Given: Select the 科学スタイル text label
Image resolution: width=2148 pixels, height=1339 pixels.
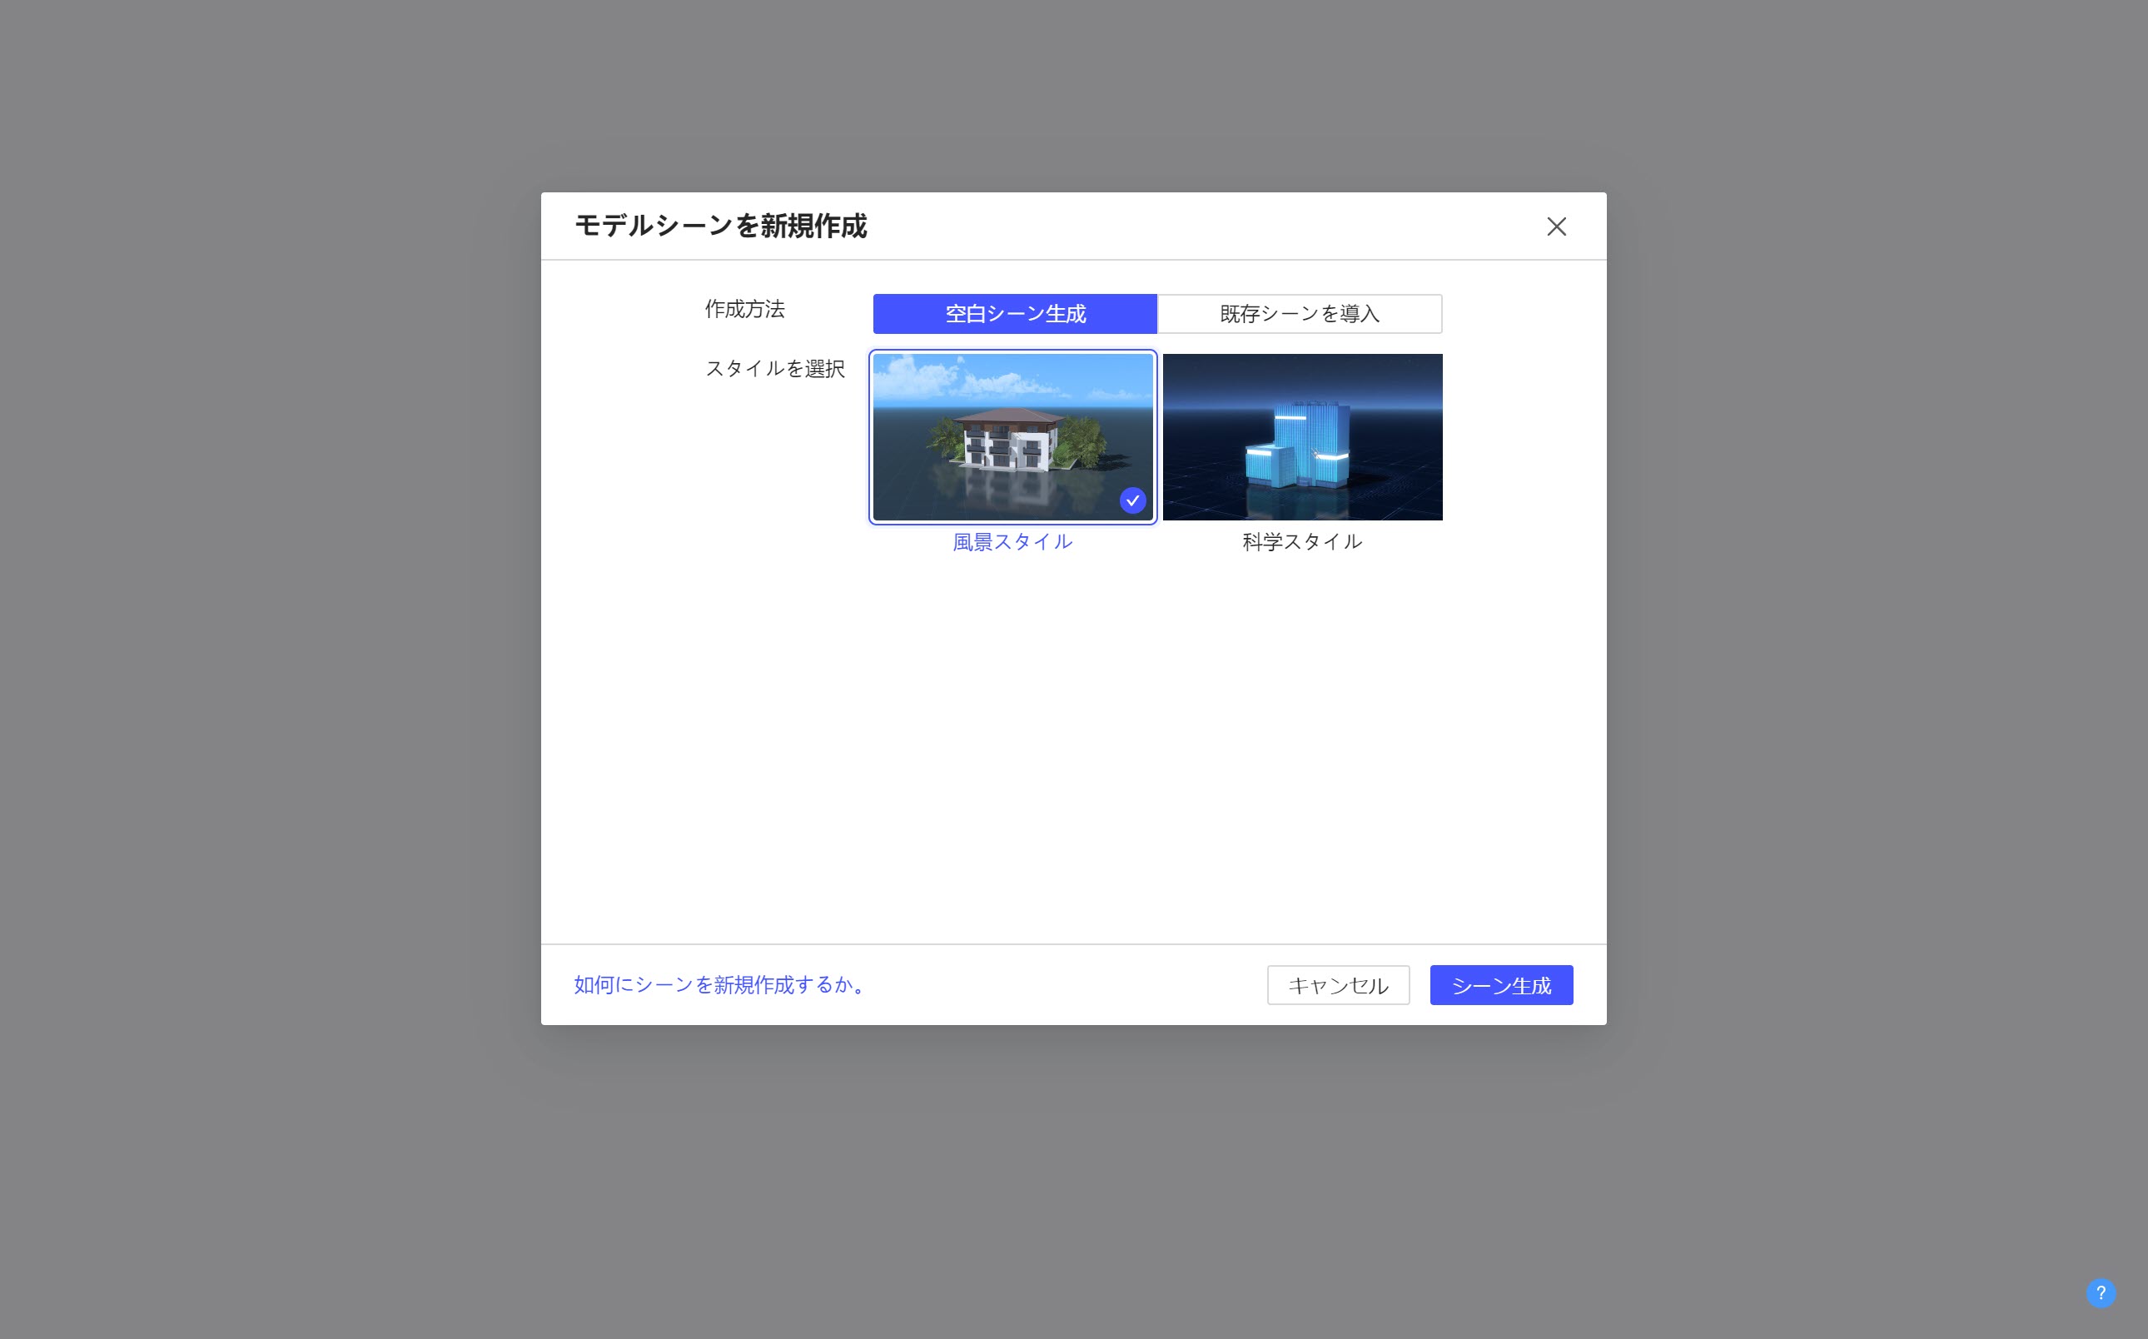Looking at the screenshot, I should pyautogui.click(x=1301, y=541).
